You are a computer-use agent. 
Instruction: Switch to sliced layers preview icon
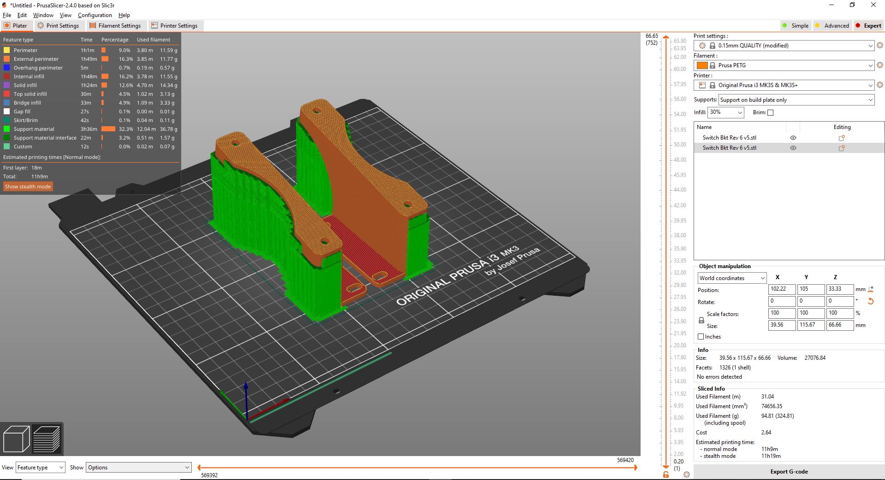coord(47,439)
